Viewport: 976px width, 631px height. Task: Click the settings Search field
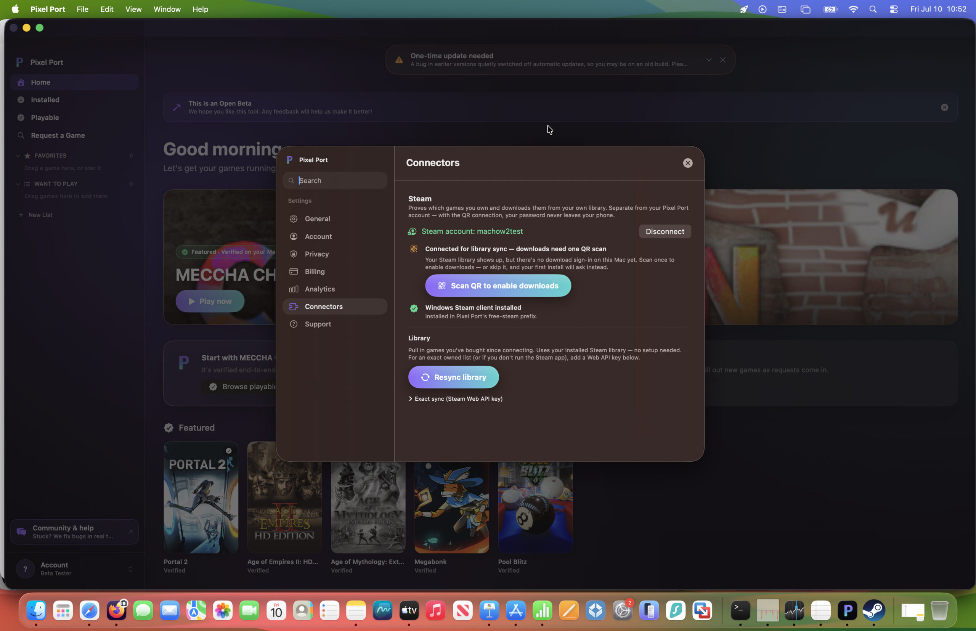[x=334, y=180]
